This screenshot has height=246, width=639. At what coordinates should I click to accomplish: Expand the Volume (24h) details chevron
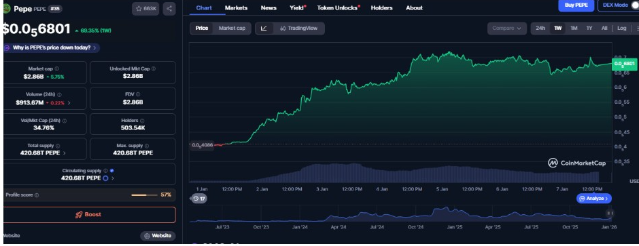pos(69,103)
